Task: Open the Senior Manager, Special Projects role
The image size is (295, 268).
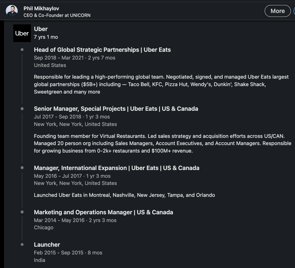Action: (116, 109)
